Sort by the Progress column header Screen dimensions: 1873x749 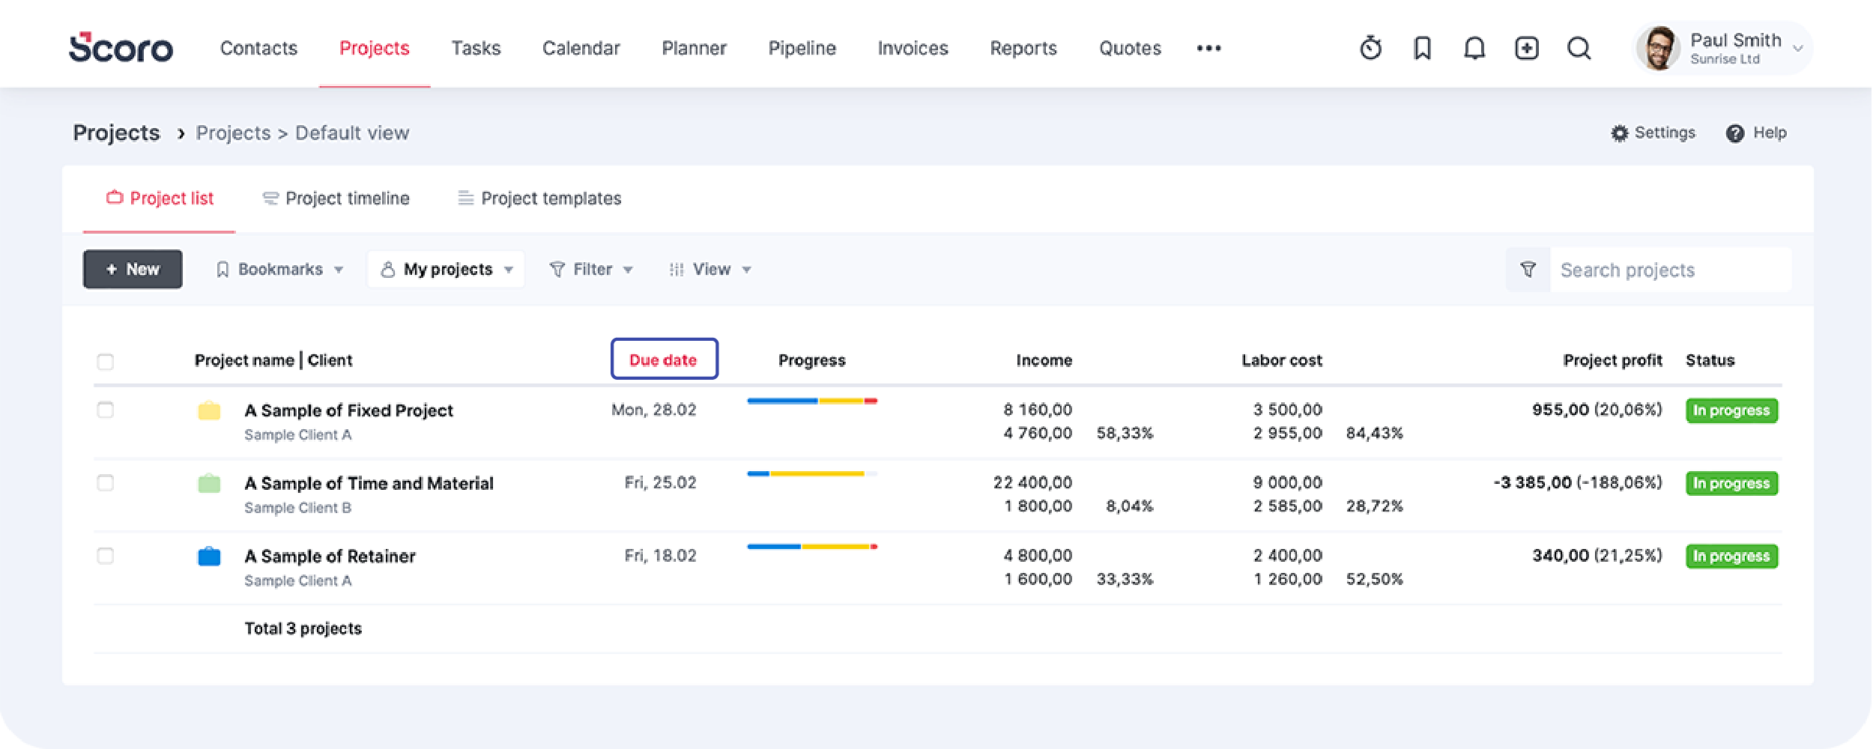coord(811,360)
